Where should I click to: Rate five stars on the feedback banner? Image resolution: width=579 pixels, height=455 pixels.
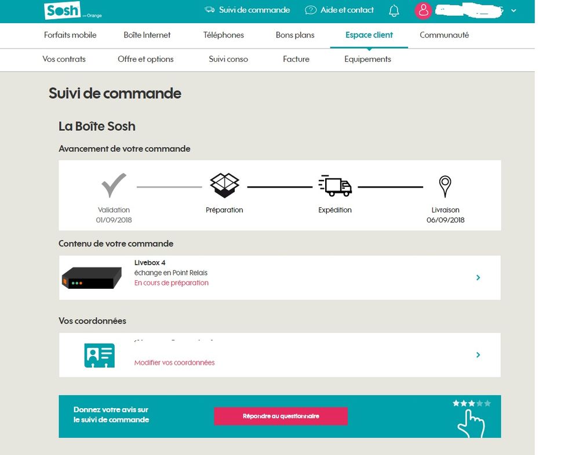487,403
